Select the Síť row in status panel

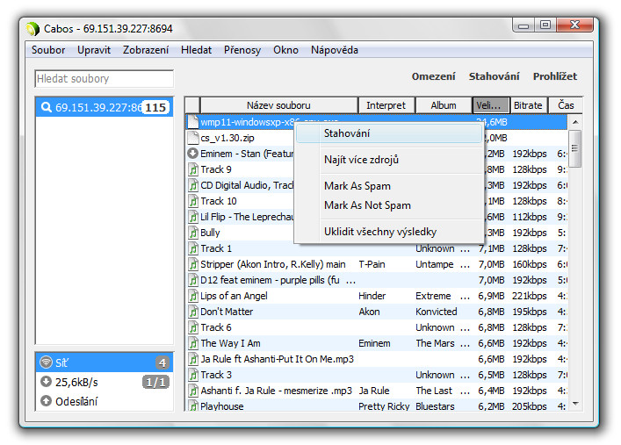(105, 362)
